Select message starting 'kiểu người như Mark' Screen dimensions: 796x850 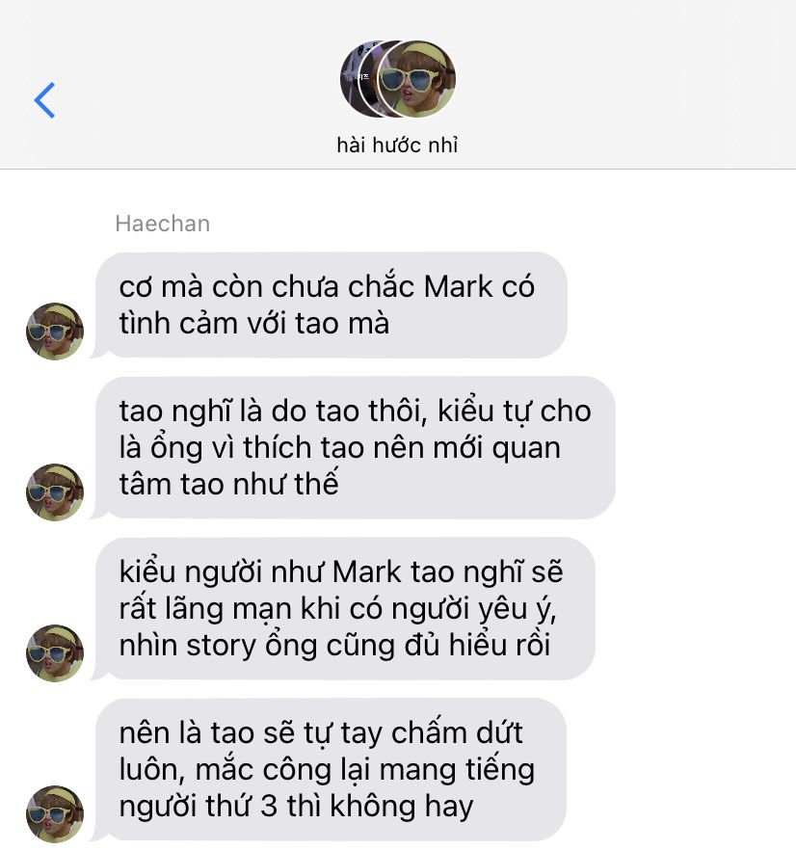tap(345, 609)
